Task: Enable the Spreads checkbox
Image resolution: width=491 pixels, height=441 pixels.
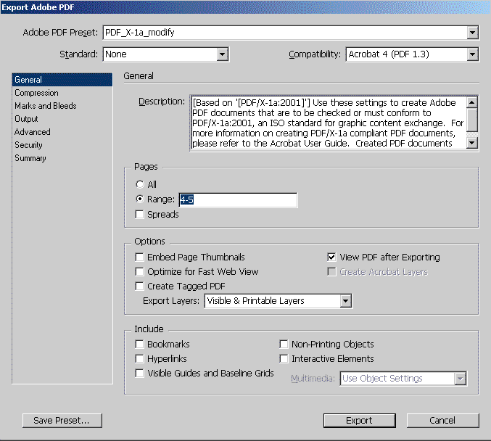Action: coord(139,215)
